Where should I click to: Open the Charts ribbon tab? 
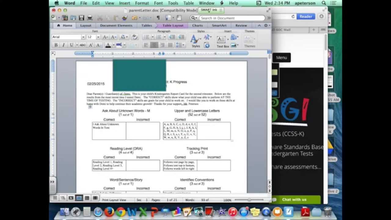click(197, 26)
